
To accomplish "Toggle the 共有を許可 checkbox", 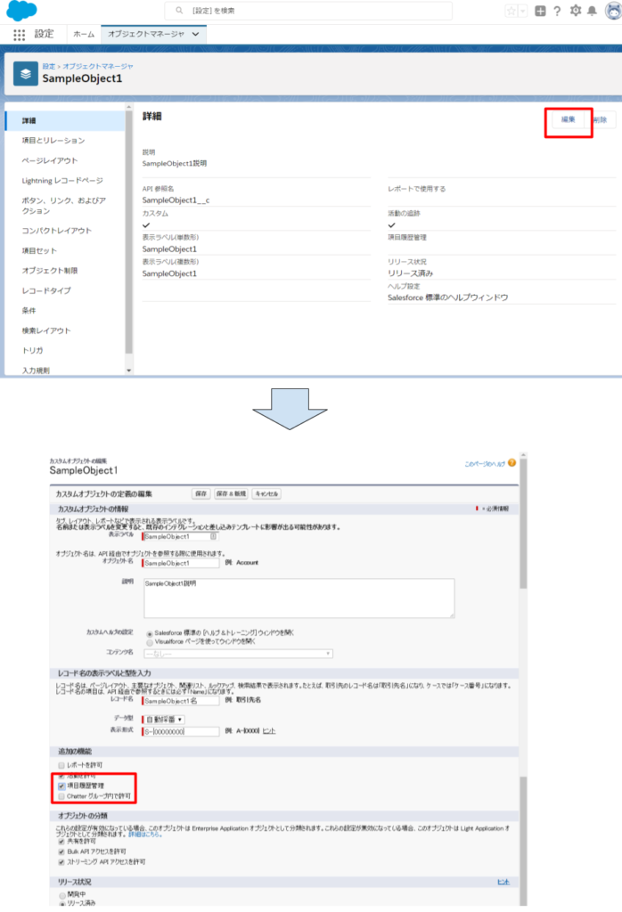I will click(x=61, y=841).
